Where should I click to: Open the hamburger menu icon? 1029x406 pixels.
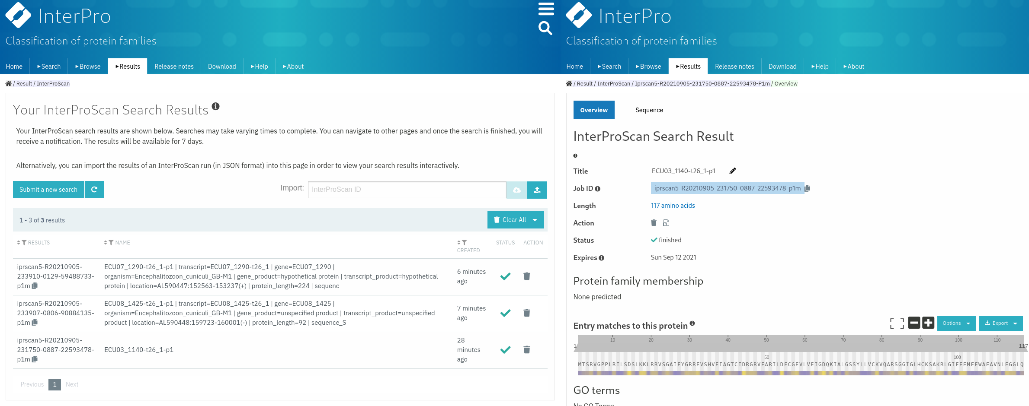546,9
